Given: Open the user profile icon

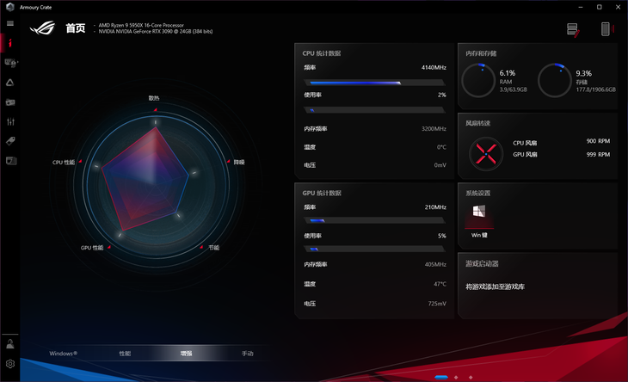Looking at the screenshot, I should tap(10, 344).
